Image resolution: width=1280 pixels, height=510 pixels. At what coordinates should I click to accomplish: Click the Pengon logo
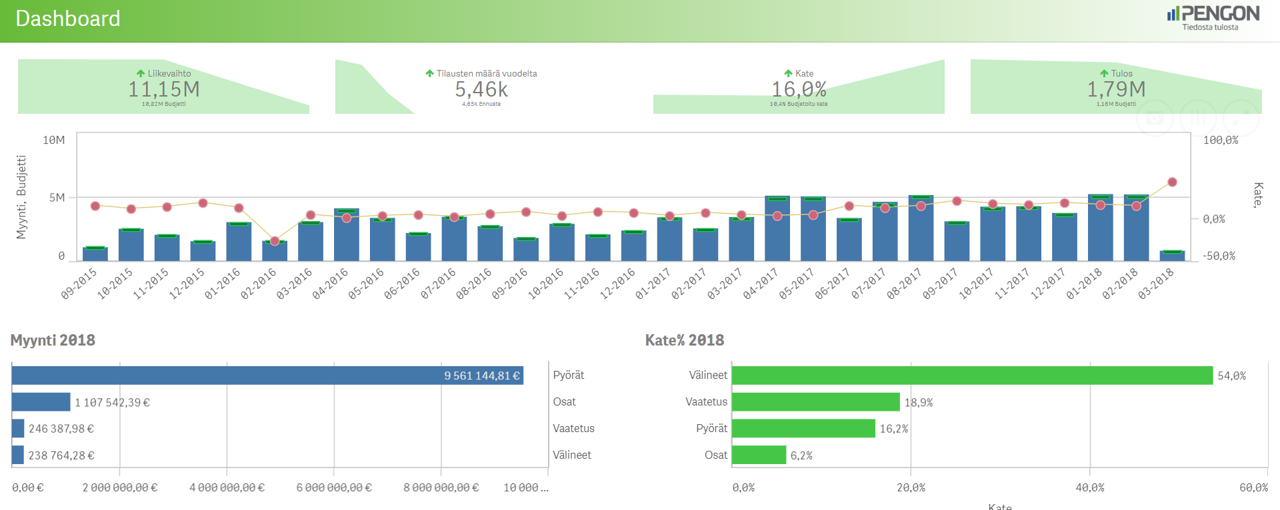(x=1213, y=14)
